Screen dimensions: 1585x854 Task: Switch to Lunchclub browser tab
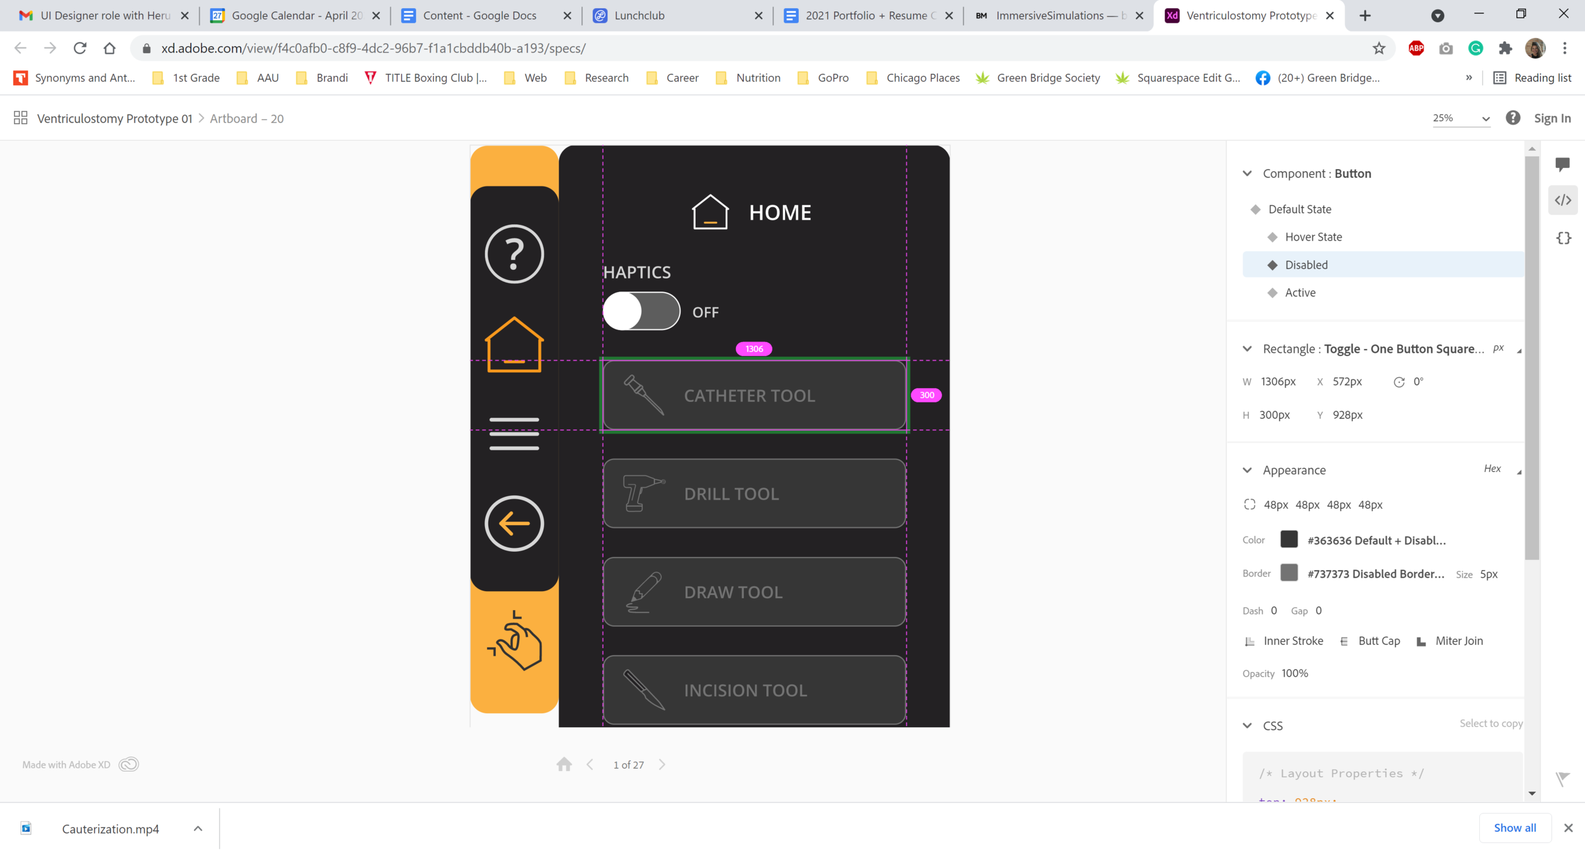click(639, 15)
